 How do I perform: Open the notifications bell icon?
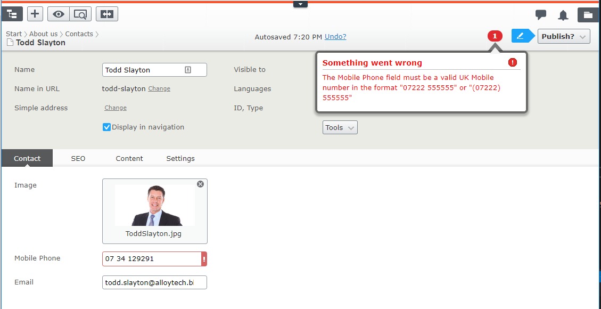tap(563, 15)
